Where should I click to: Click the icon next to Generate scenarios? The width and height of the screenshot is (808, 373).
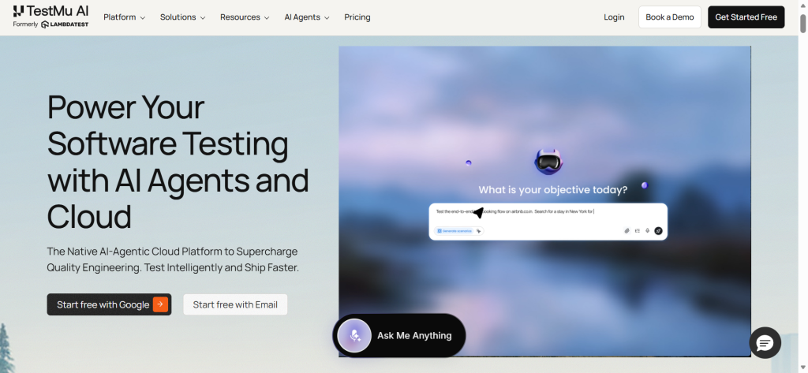point(479,231)
